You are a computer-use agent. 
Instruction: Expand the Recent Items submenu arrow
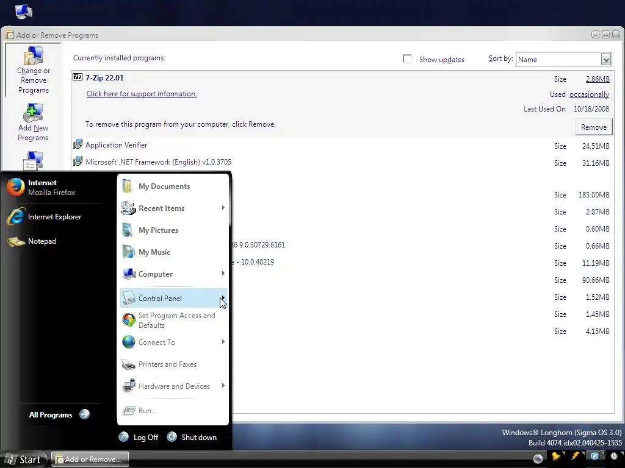223,208
